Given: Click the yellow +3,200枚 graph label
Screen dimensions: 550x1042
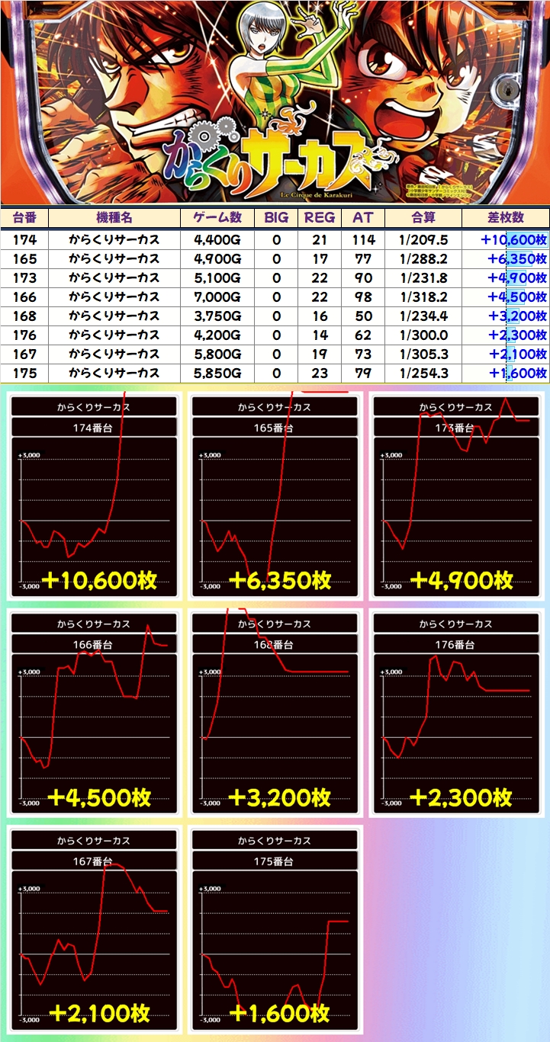Looking at the screenshot, I should point(279,797).
